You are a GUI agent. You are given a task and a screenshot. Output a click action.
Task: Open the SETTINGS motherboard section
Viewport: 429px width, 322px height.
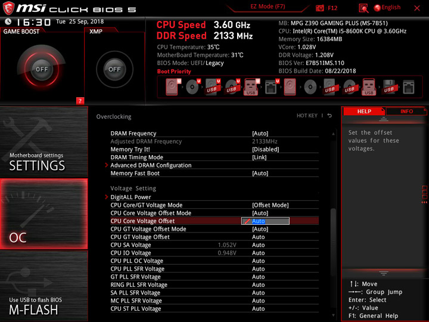43,142
